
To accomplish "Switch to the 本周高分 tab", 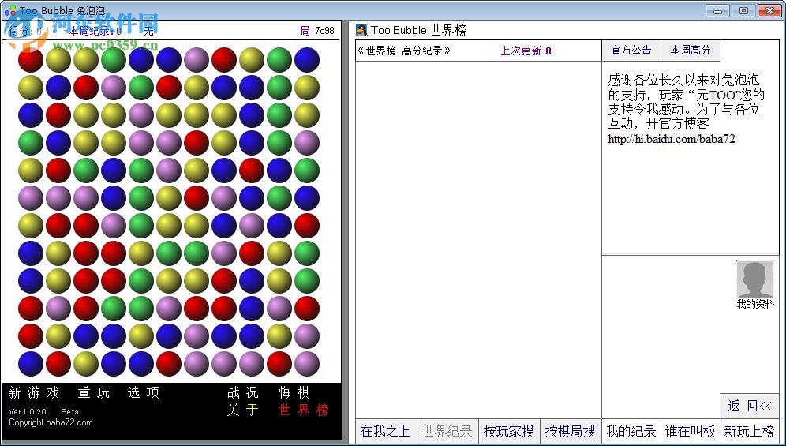I will pos(691,51).
